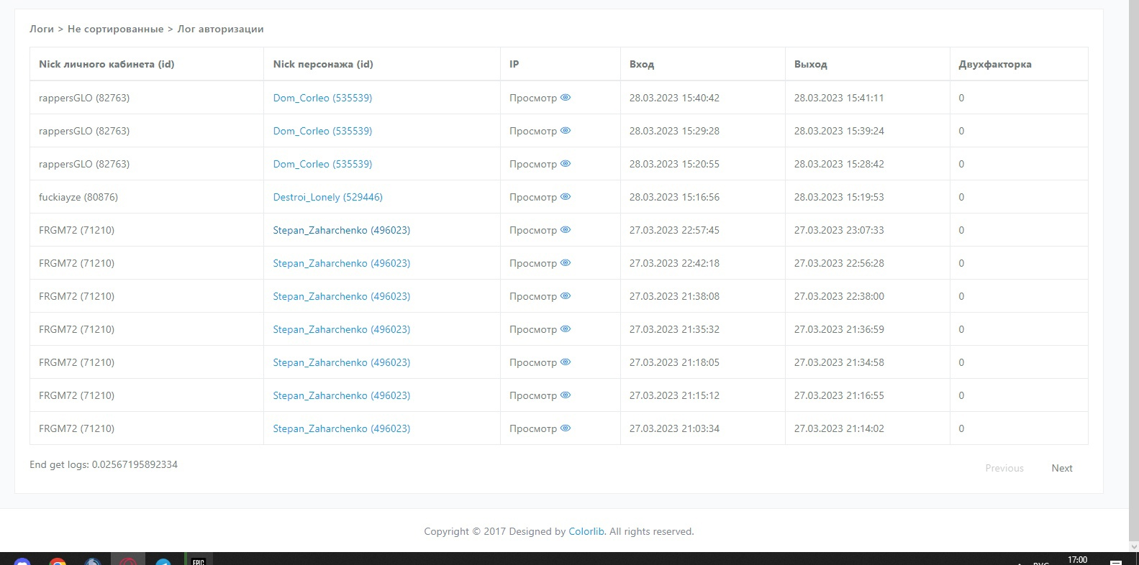Screen dimensions: 1139x565
Task: Click 'Просмотр' text in the 21:35:32 row
Action: point(532,329)
